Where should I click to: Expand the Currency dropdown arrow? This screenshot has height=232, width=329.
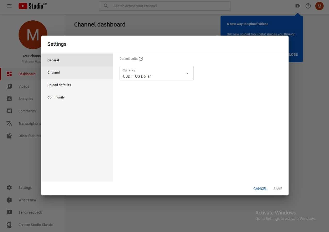[x=187, y=73]
